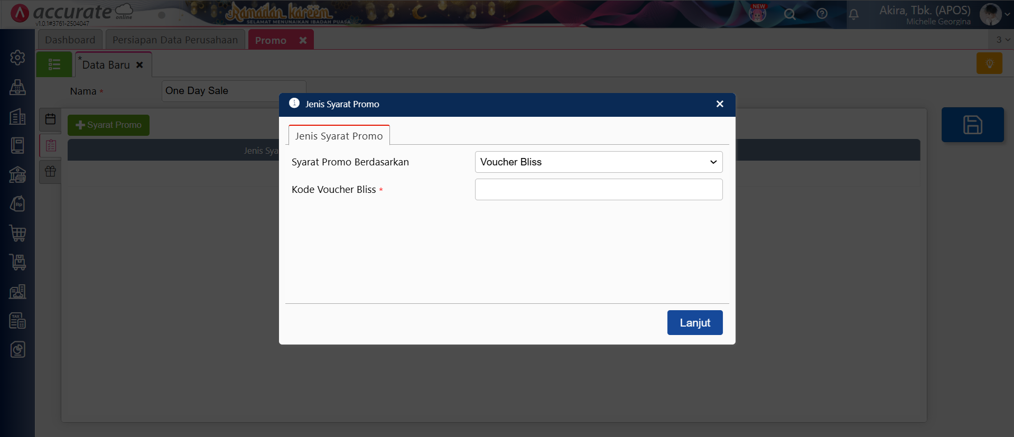Click the Kode Voucher Bliss input field
The image size is (1014, 437).
pos(598,190)
